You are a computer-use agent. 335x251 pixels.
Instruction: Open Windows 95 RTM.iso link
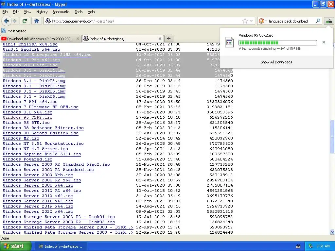(26, 123)
